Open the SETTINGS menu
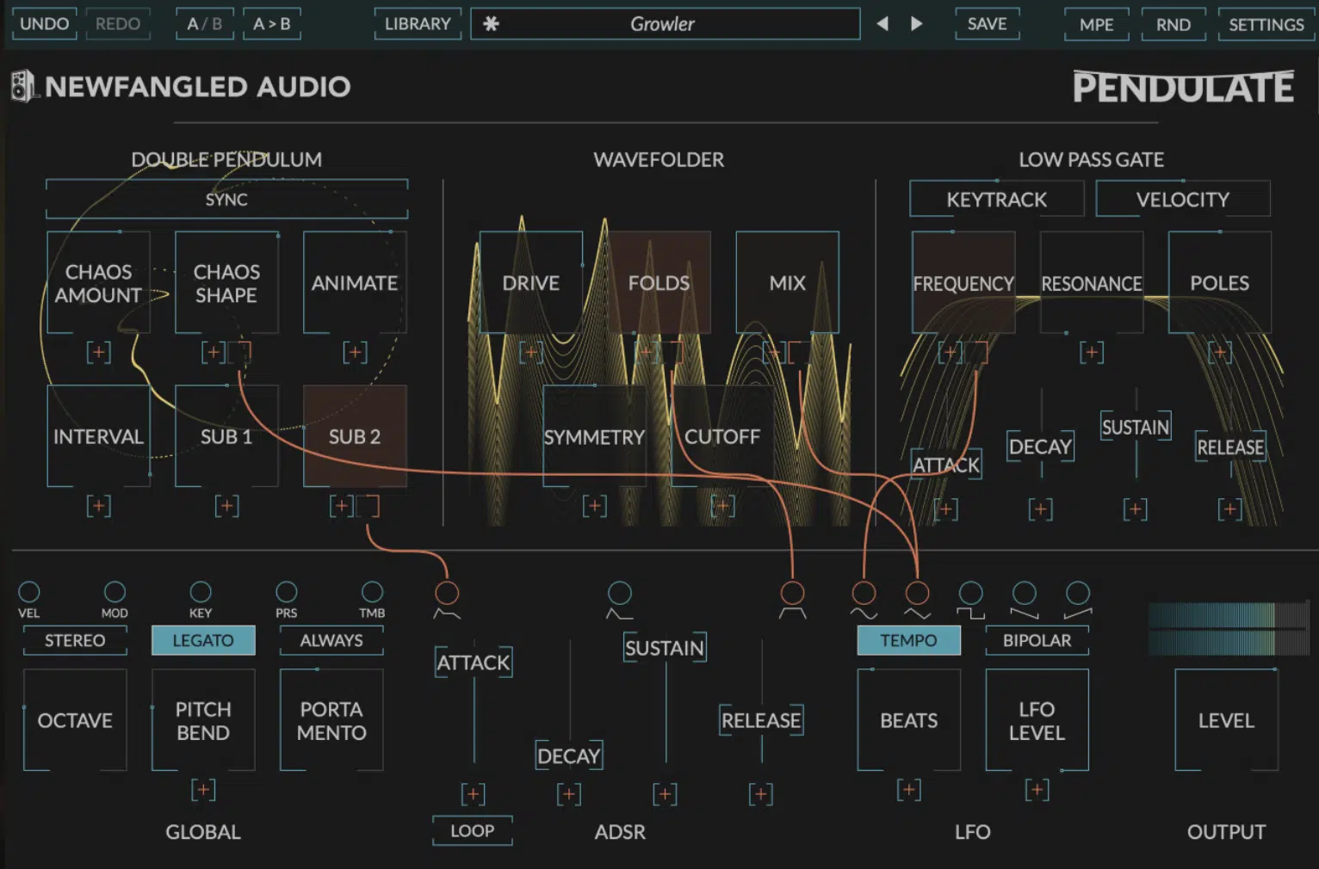The height and width of the screenshot is (869, 1319). pyautogui.click(x=1266, y=24)
